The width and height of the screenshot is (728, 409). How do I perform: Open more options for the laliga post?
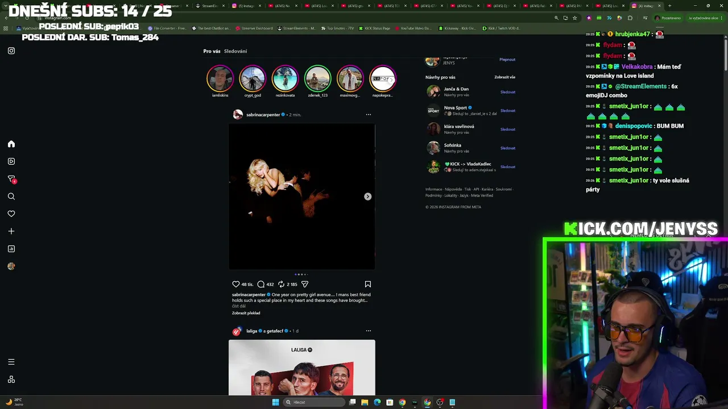coord(369,331)
